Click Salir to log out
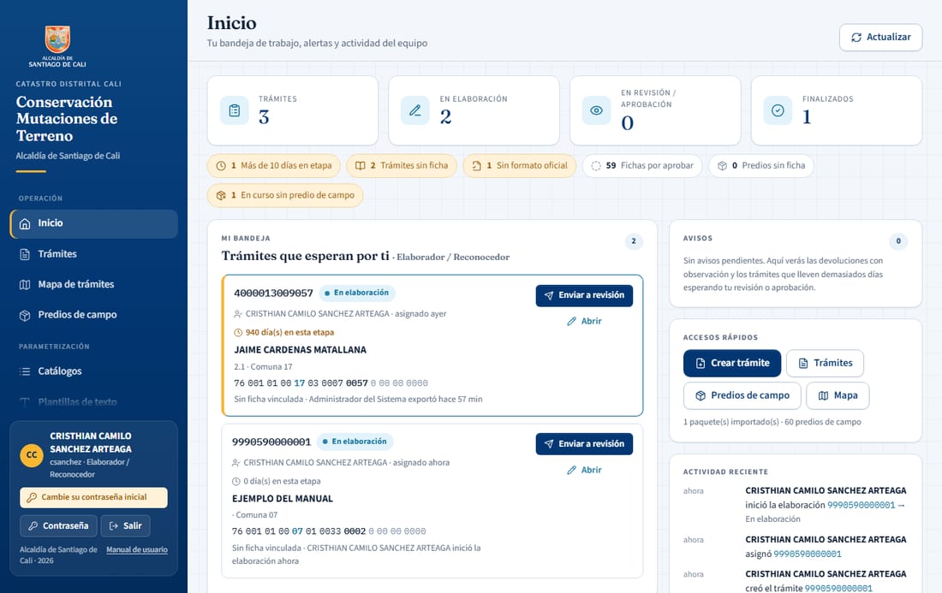Image resolution: width=942 pixels, height=593 pixels. click(x=126, y=525)
